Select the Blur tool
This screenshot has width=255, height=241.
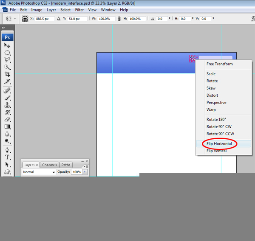(7, 134)
